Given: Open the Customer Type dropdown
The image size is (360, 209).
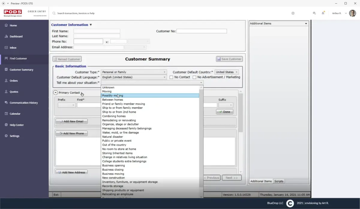Looking at the screenshot, I should (x=134, y=72).
